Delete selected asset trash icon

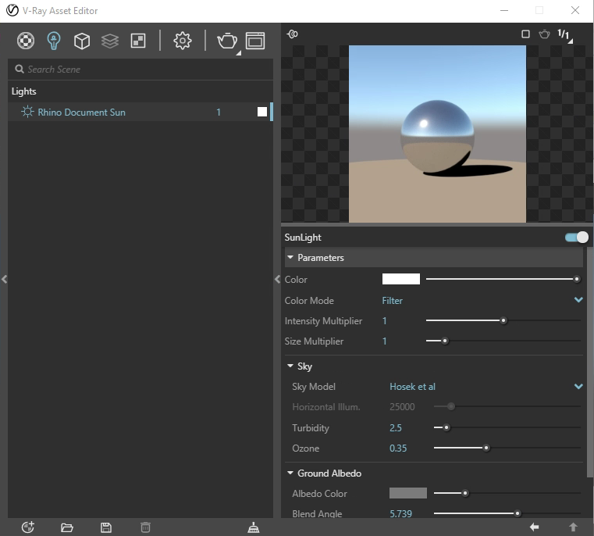coord(145,527)
